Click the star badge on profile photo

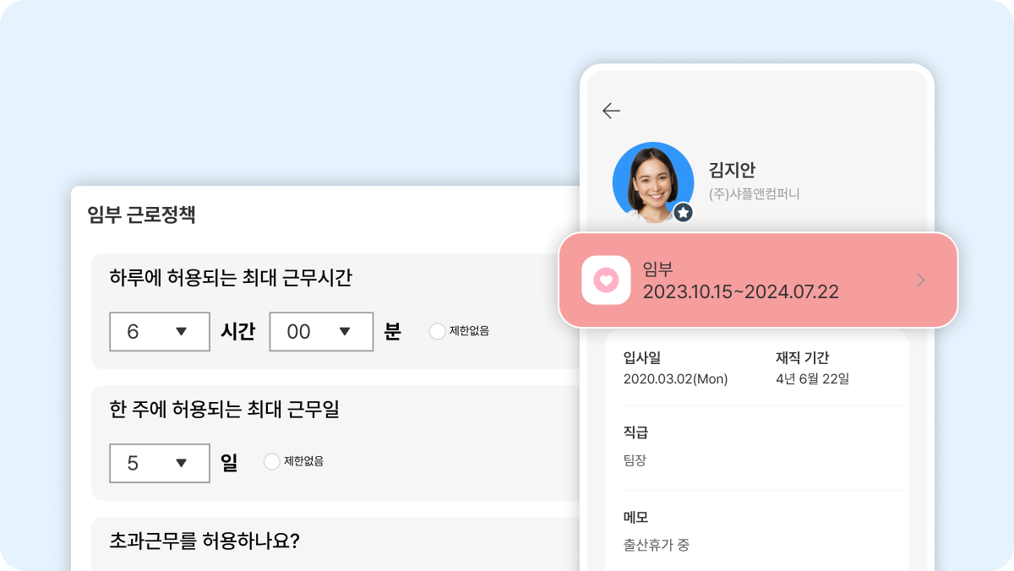point(684,213)
